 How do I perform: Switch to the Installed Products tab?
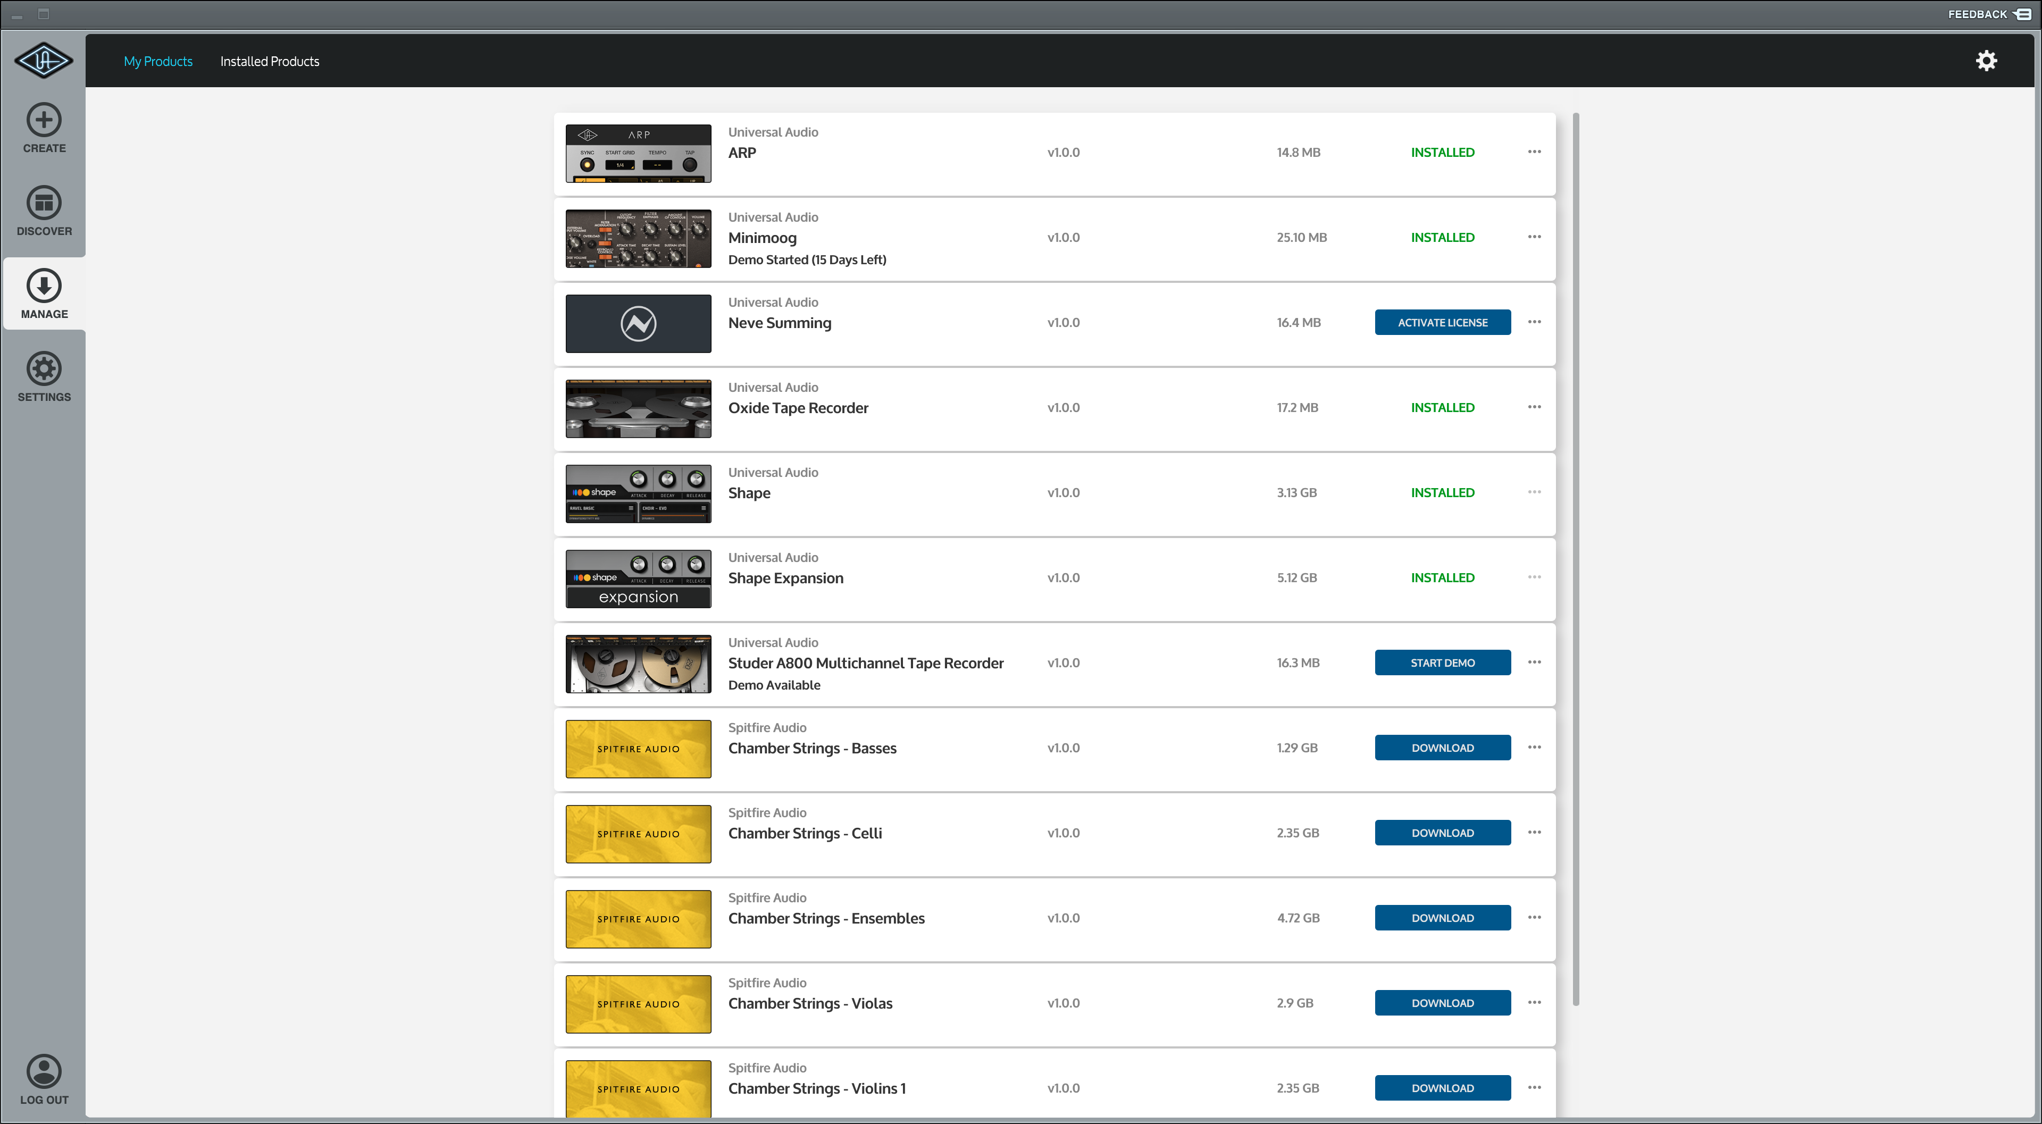click(x=270, y=61)
